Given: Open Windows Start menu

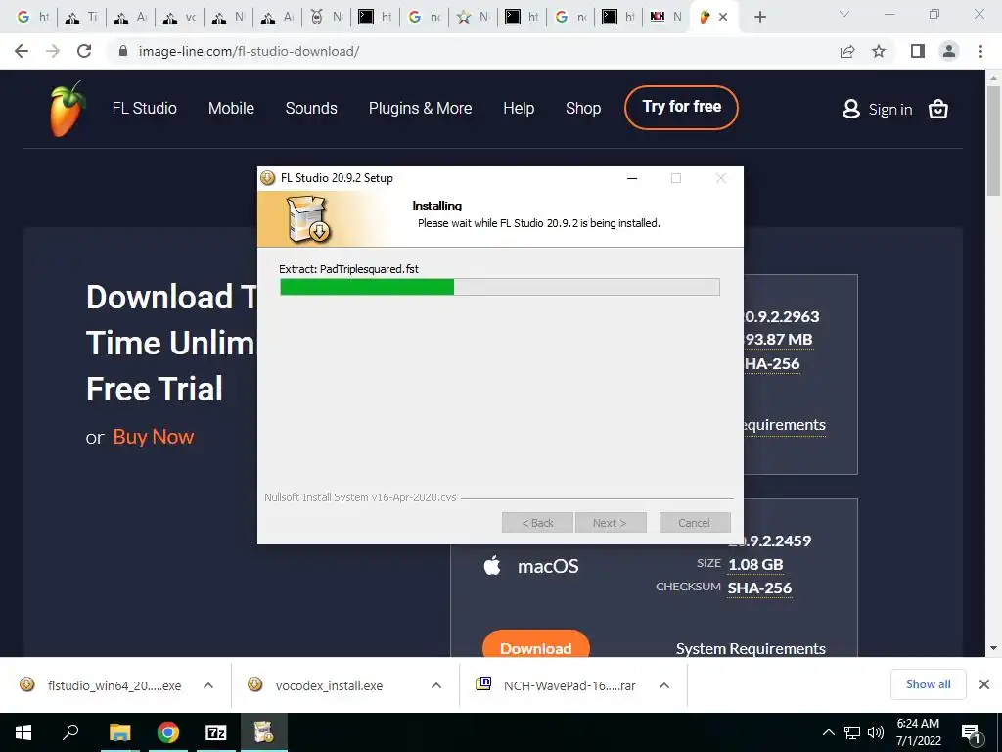Looking at the screenshot, I should pos(23,732).
